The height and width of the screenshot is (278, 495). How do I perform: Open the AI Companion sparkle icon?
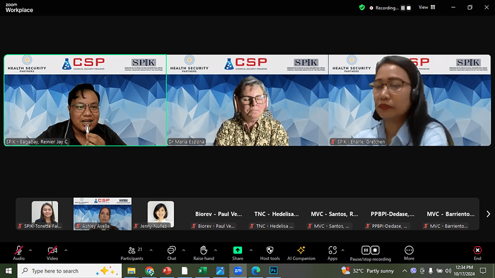pyautogui.click(x=301, y=251)
